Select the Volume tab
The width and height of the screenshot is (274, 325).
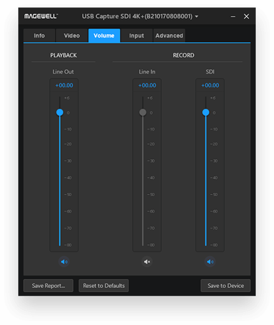point(104,36)
